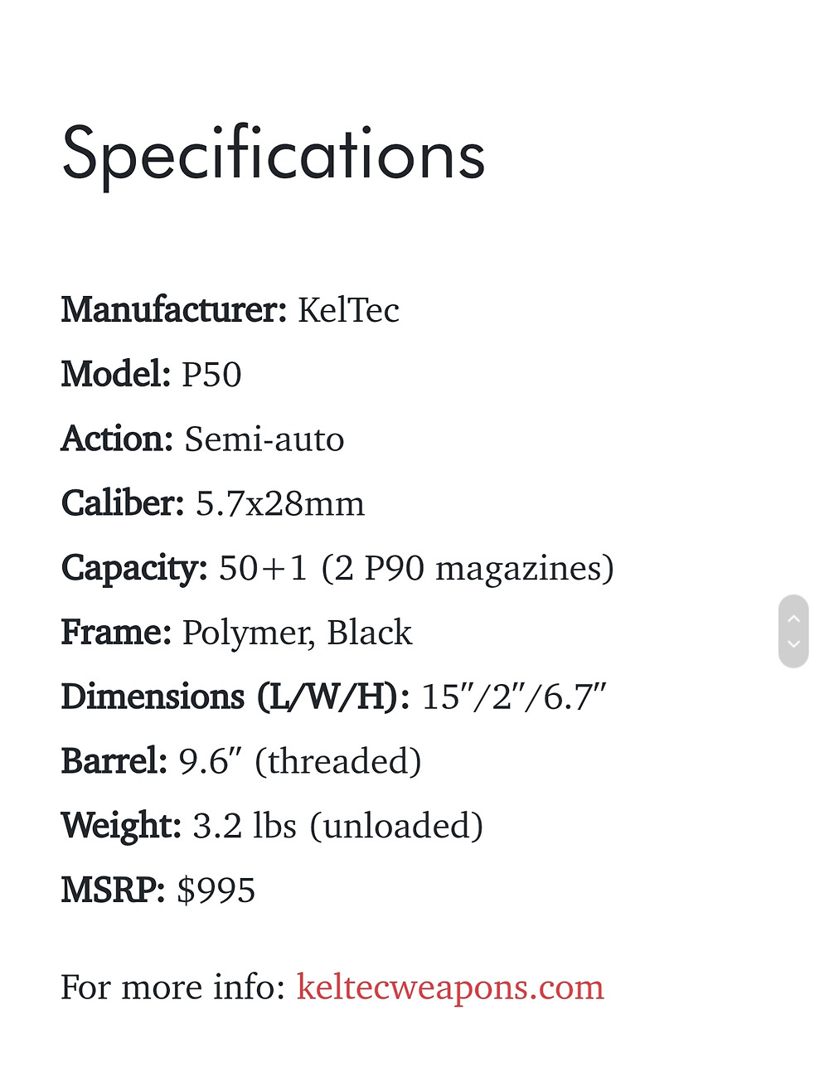Click the Dimensions (L/W/H) label

(x=235, y=696)
